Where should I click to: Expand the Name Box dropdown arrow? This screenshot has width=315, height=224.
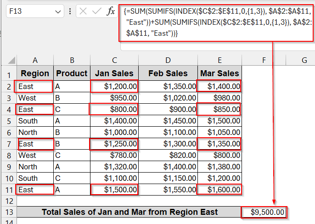57,11
